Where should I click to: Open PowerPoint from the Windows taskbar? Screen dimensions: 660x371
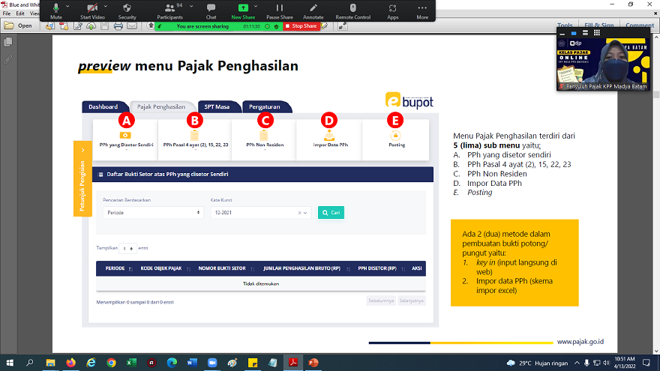click(x=313, y=363)
